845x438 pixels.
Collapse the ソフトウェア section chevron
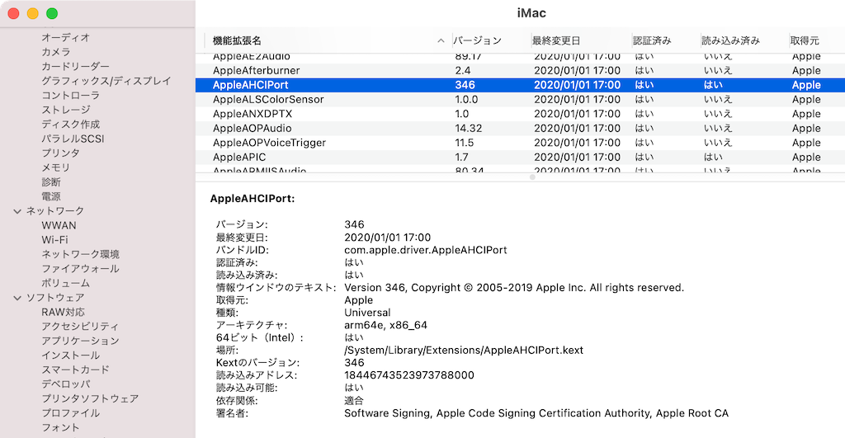(17, 298)
